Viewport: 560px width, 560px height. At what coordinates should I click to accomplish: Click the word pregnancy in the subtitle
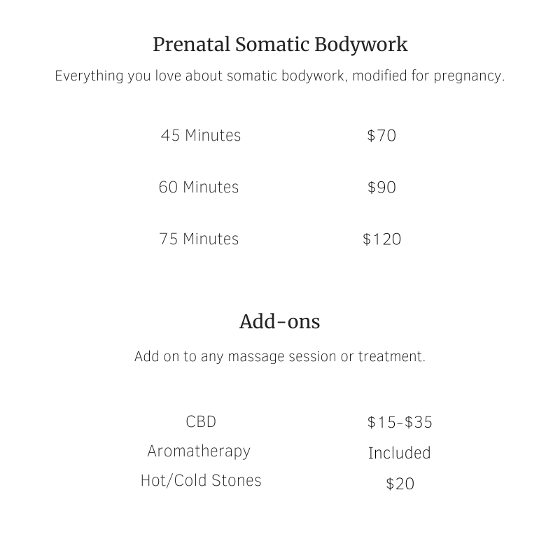(x=469, y=76)
